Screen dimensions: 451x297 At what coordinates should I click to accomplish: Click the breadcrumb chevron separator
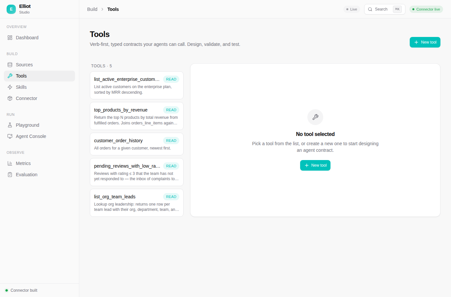coord(102,9)
